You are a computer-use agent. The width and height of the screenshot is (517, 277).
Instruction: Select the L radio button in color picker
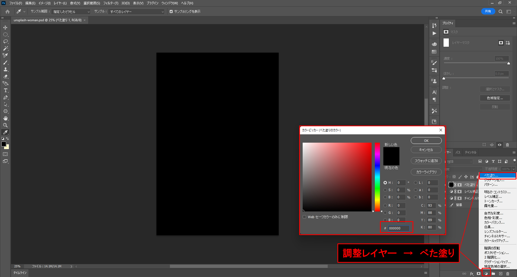point(415,183)
